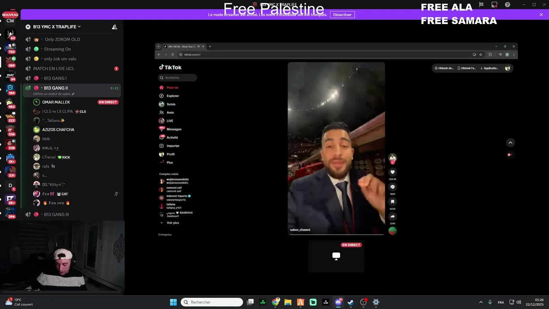Open the Messages tab in TikTok
Screen dimensions: 549x309
click(x=170, y=129)
